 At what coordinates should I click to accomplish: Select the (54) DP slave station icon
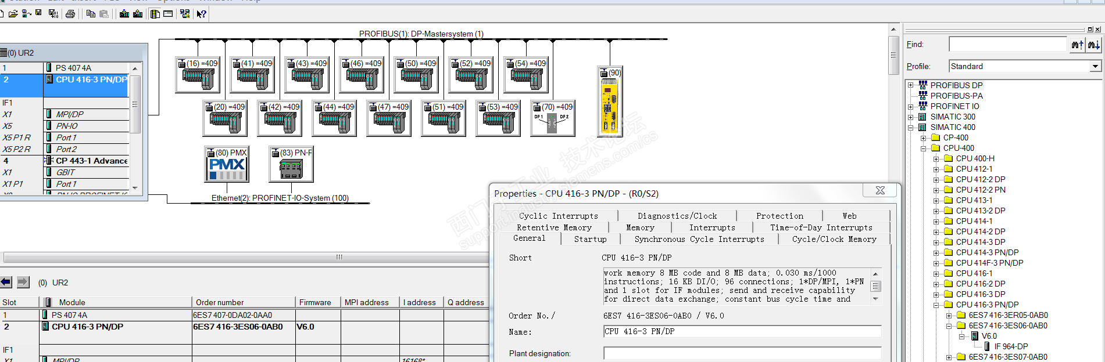[x=525, y=74]
